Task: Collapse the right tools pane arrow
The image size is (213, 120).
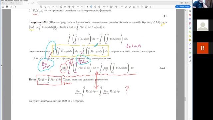Action: [x=187, y=66]
